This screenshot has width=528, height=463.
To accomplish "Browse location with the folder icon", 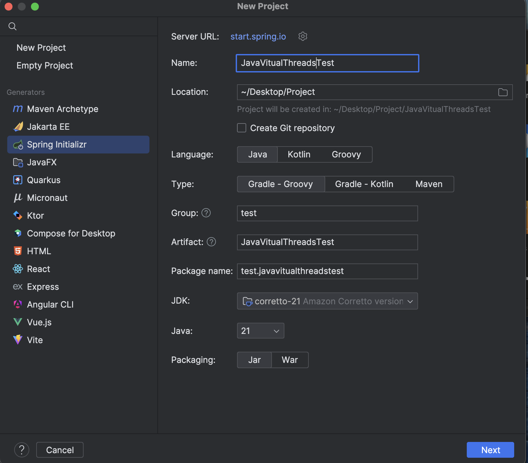I will [x=503, y=92].
